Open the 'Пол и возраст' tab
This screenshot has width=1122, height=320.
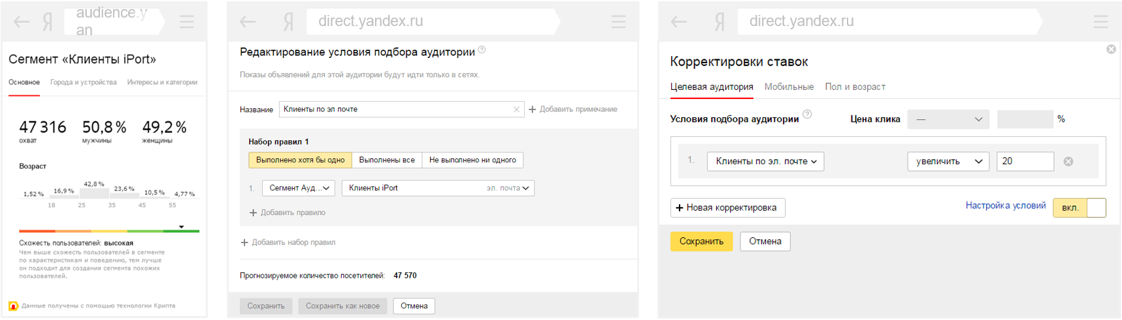pyautogui.click(x=855, y=87)
